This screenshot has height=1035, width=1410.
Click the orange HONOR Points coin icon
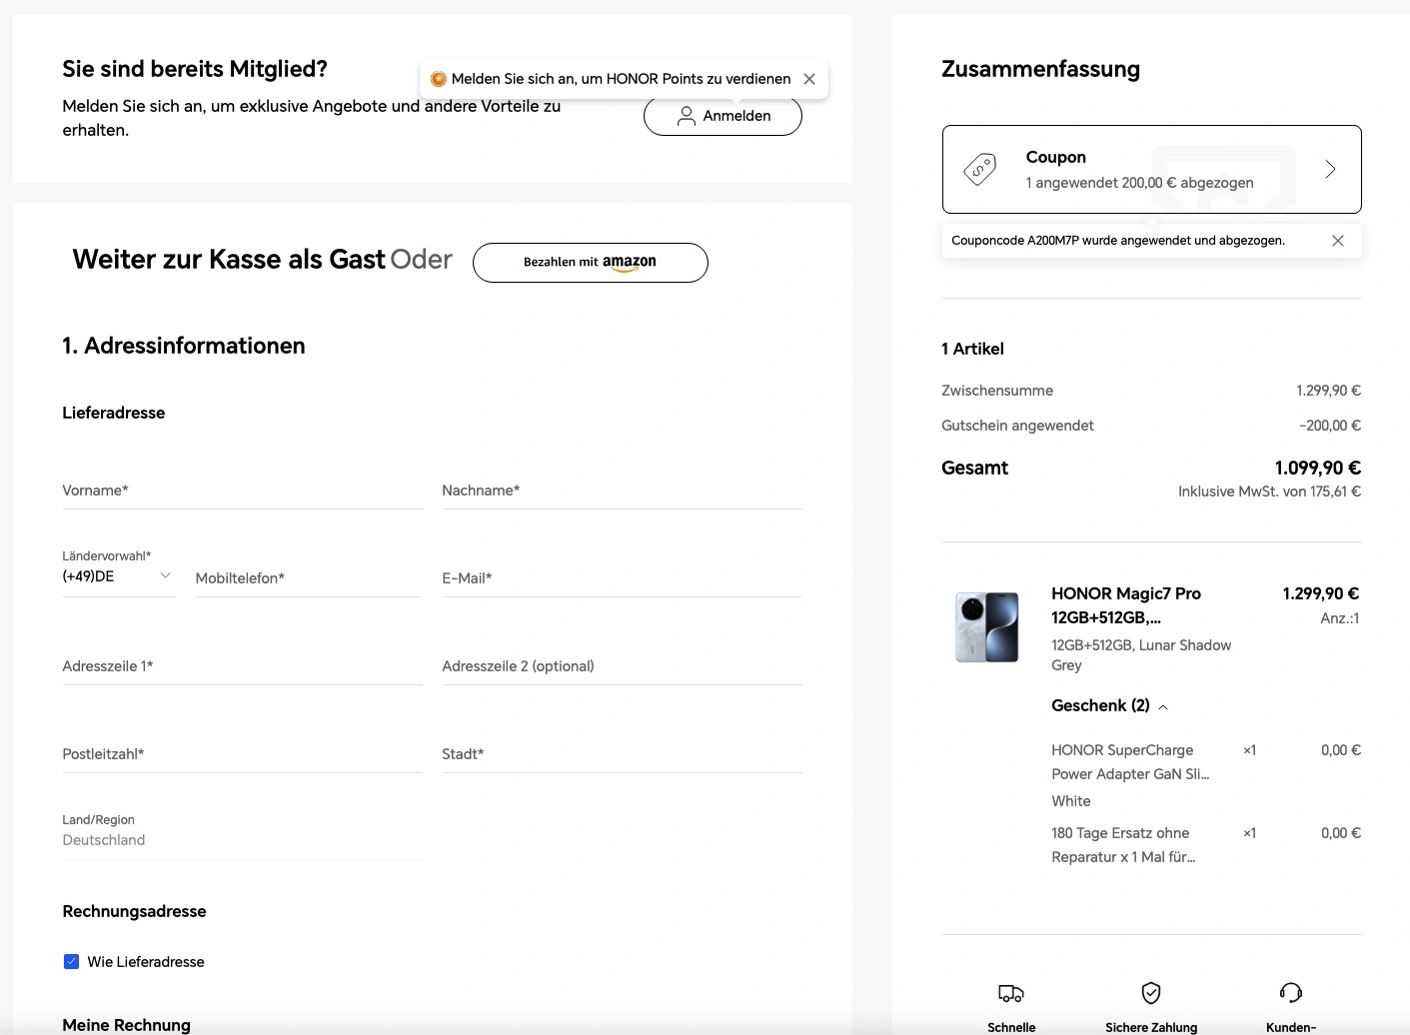438,79
